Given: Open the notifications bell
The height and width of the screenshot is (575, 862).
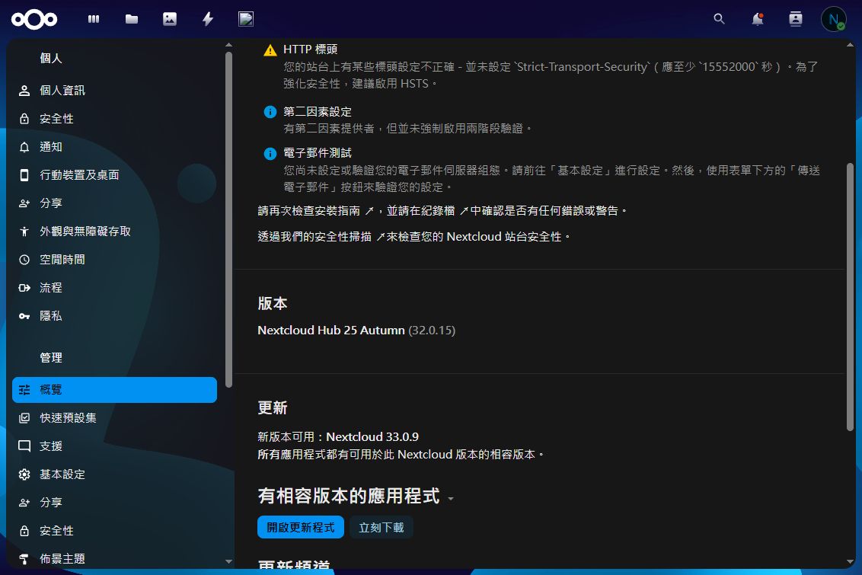Looking at the screenshot, I should [x=758, y=19].
